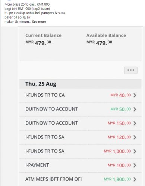Open chevron beside MYR 150.00 DuitNow entry
Image resolution: width=145 pixels, height=186 pixels.
click(135, 123)
